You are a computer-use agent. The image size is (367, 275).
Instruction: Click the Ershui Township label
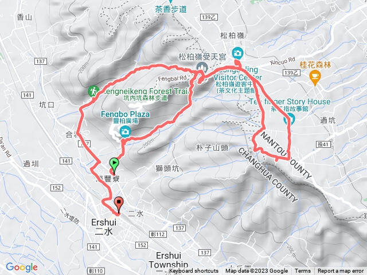pyautogui.click(x=169, y=260)
